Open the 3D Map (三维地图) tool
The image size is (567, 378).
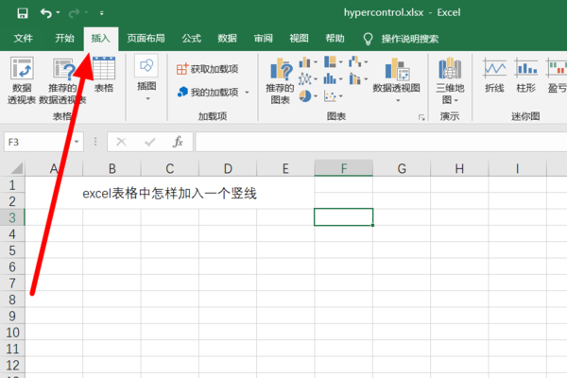point(449,78)
